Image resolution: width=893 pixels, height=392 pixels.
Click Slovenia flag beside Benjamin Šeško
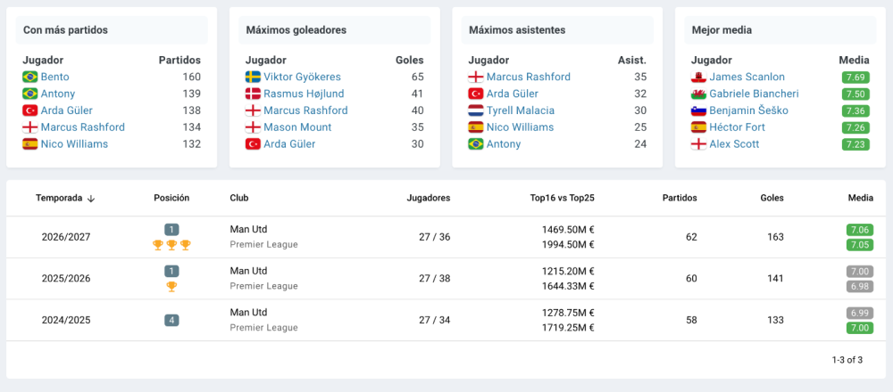click(698, 110)
